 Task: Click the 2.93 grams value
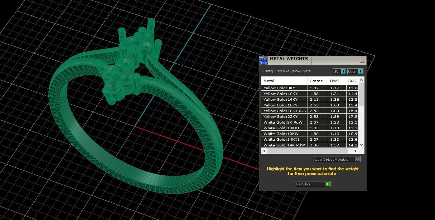[314, 116]
